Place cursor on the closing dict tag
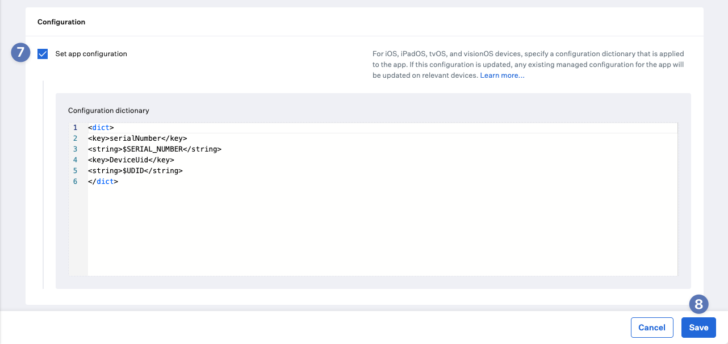The height and width of the screenshot is (344, 728). click(x=103, y=182)
